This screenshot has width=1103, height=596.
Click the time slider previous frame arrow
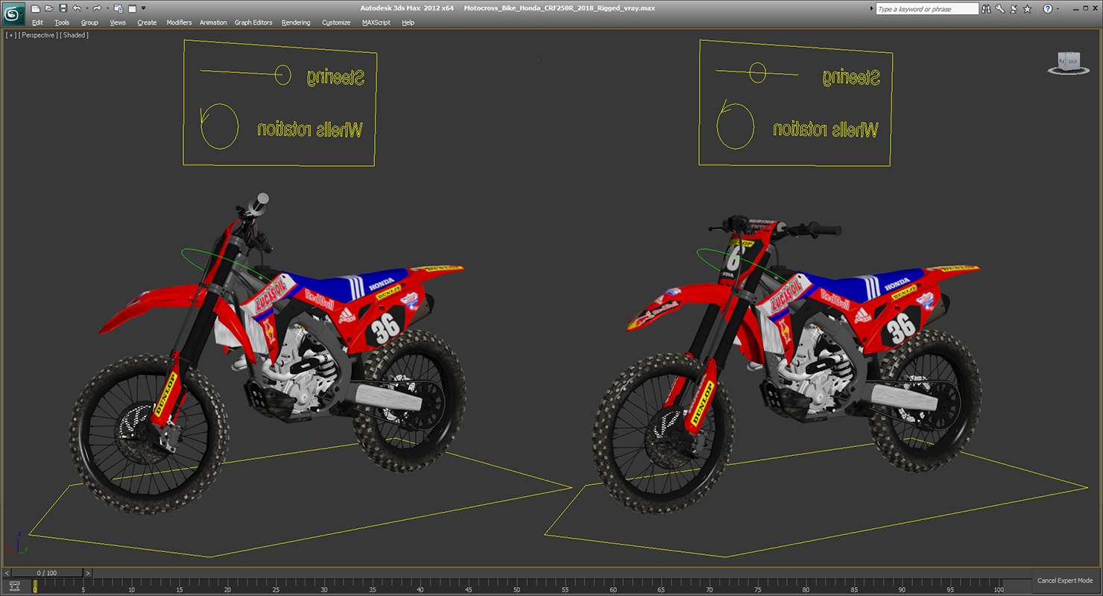(7, 573)
